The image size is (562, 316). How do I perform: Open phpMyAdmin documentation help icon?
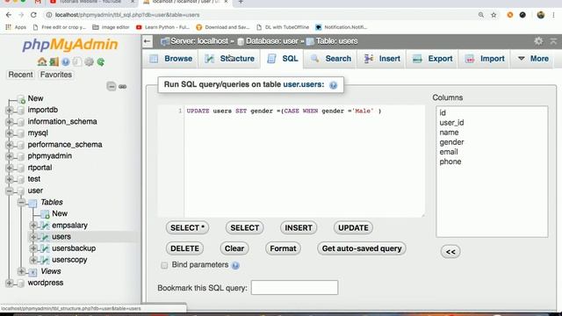pos(66,61)
